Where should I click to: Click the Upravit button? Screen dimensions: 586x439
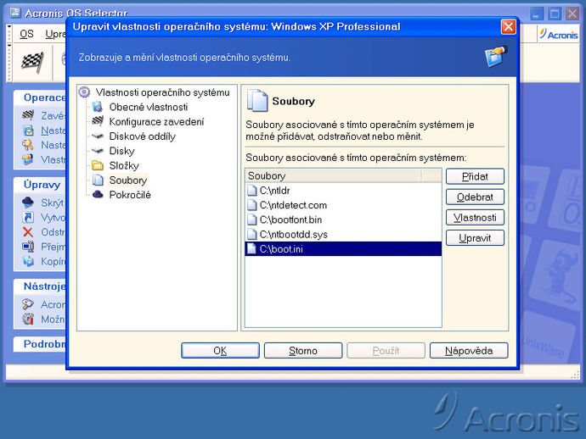[x=475, y=238]
